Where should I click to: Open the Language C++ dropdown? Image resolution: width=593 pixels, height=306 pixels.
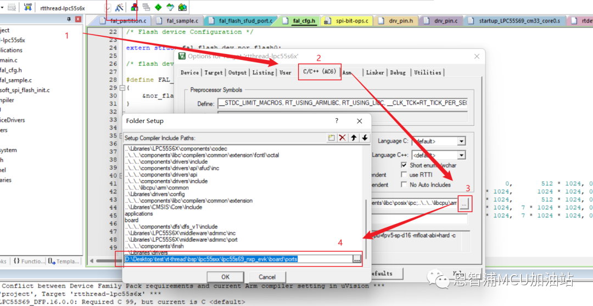[x=461, y=155]
